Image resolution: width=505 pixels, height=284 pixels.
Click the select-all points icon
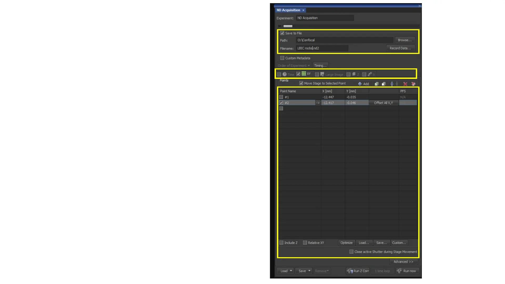point(377,84)
